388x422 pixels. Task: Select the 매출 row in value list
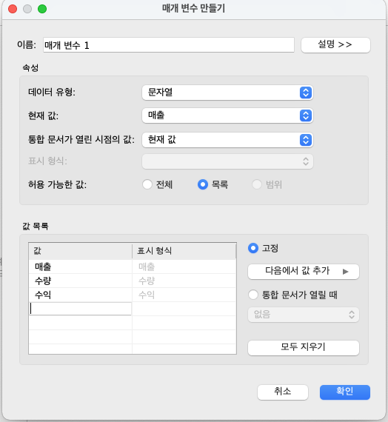tap(80, 267)
